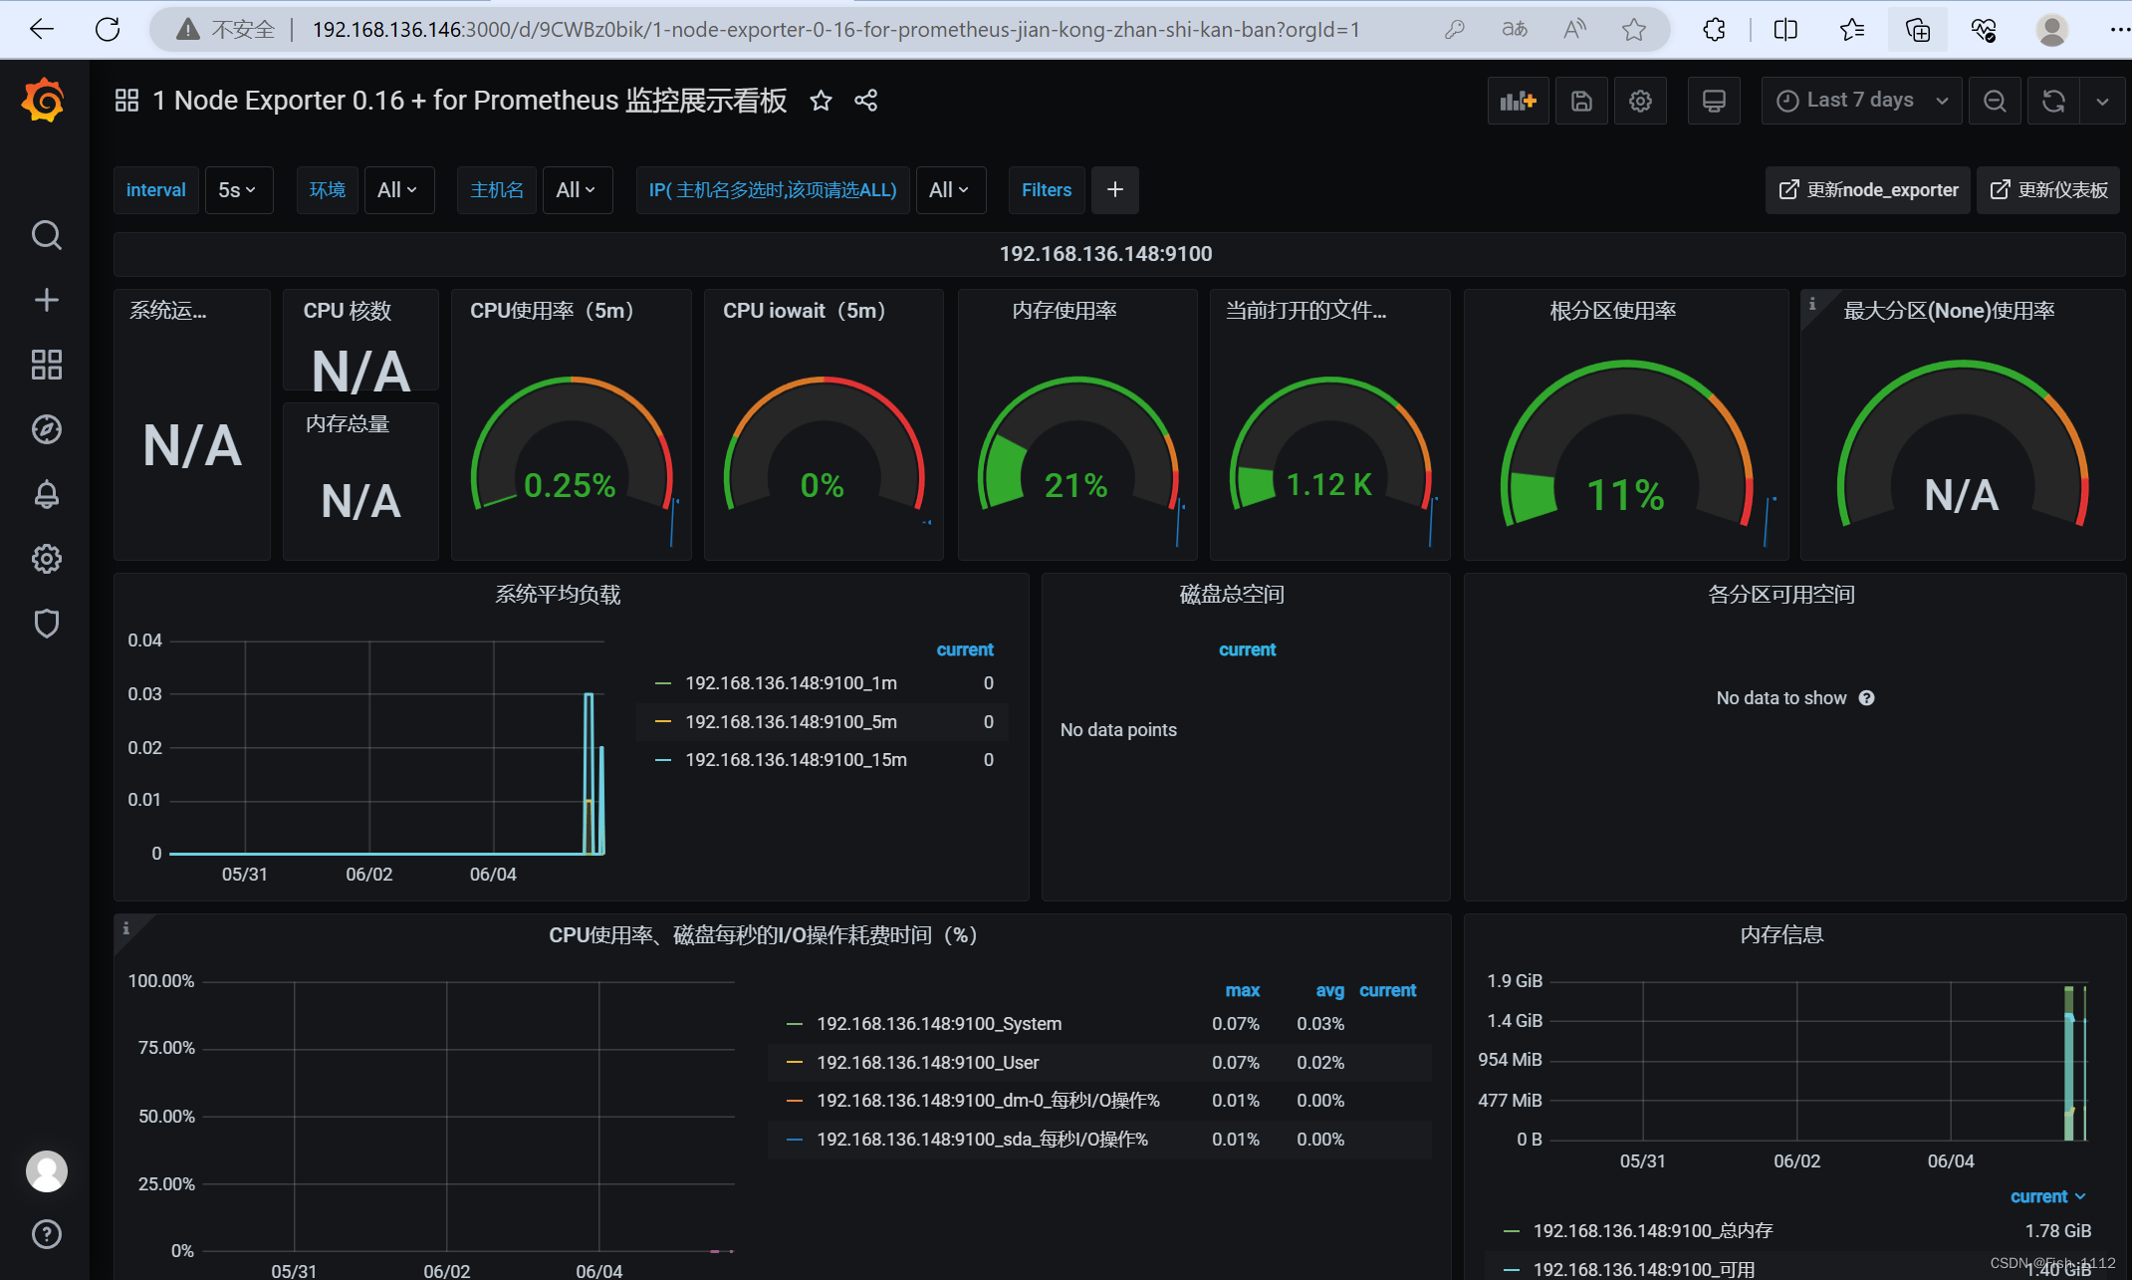
Task: Open dashboard settings gear
Action: pyautogui.click(x=1640, y=101)
